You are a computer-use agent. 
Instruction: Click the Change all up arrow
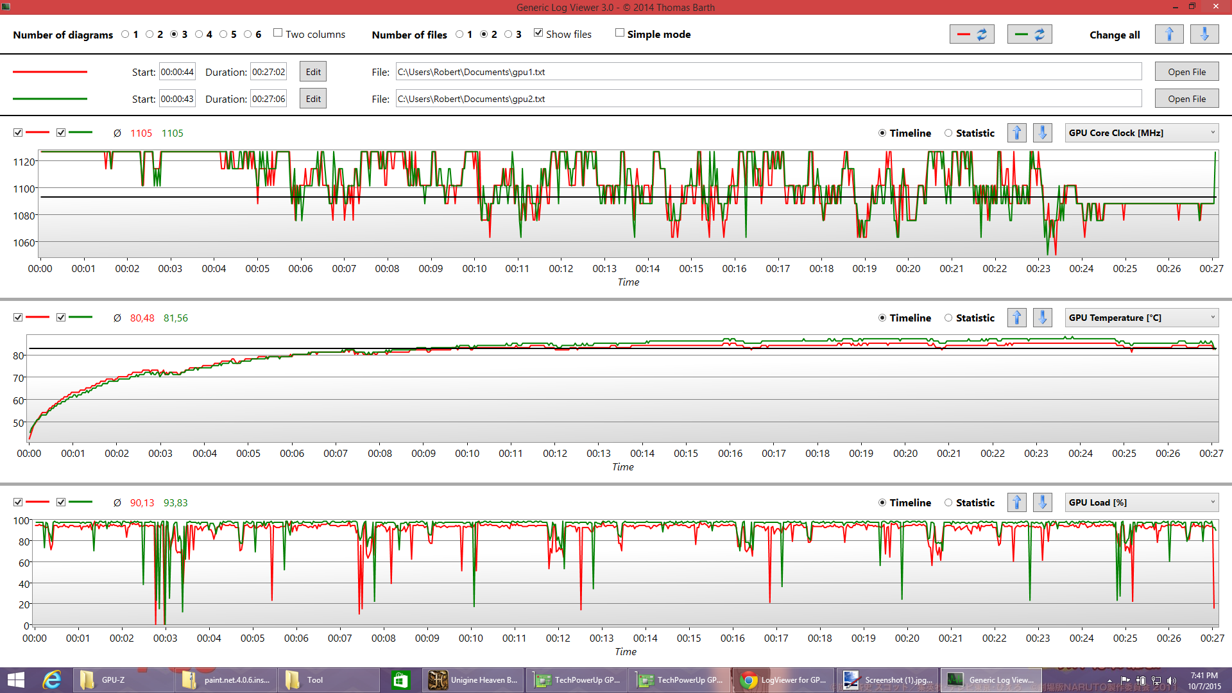click(1169, 35)
